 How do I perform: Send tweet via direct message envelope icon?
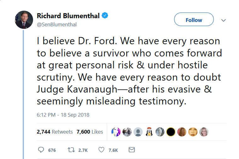[x=132, y=150]
